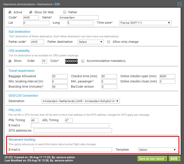The image size is (184, 164).
Task: Click the Movement tracking heading
Action: click(x=22, y=139)
